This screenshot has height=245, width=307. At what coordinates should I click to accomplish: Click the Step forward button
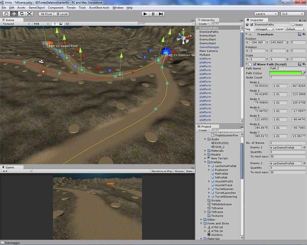pos(161,14)
